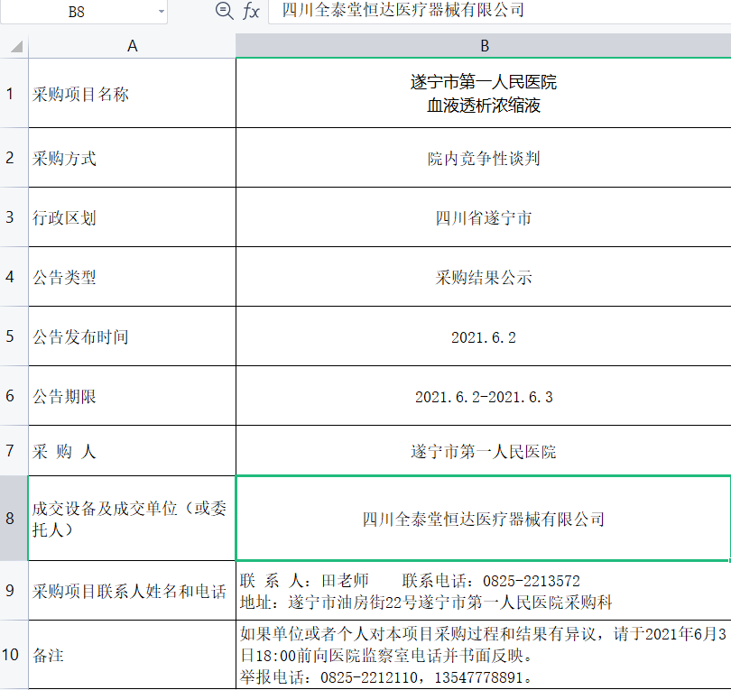This screenshot has width=731, height=690.
Task: Select cell with contact 田老师 phone
Action: click(484, 590)
